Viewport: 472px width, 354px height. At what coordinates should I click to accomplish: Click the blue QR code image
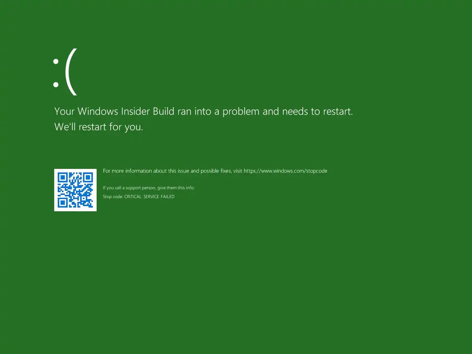click(x=75, y=190)
